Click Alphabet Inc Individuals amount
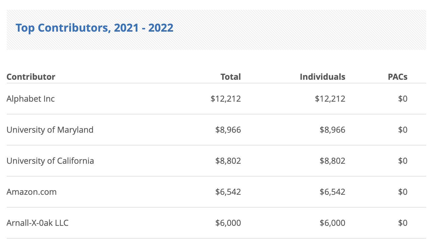Viewport: 431px width, 252px height. click(330, 99)
